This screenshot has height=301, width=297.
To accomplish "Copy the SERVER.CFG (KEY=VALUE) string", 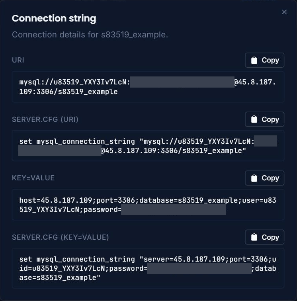I will [265, 237].
